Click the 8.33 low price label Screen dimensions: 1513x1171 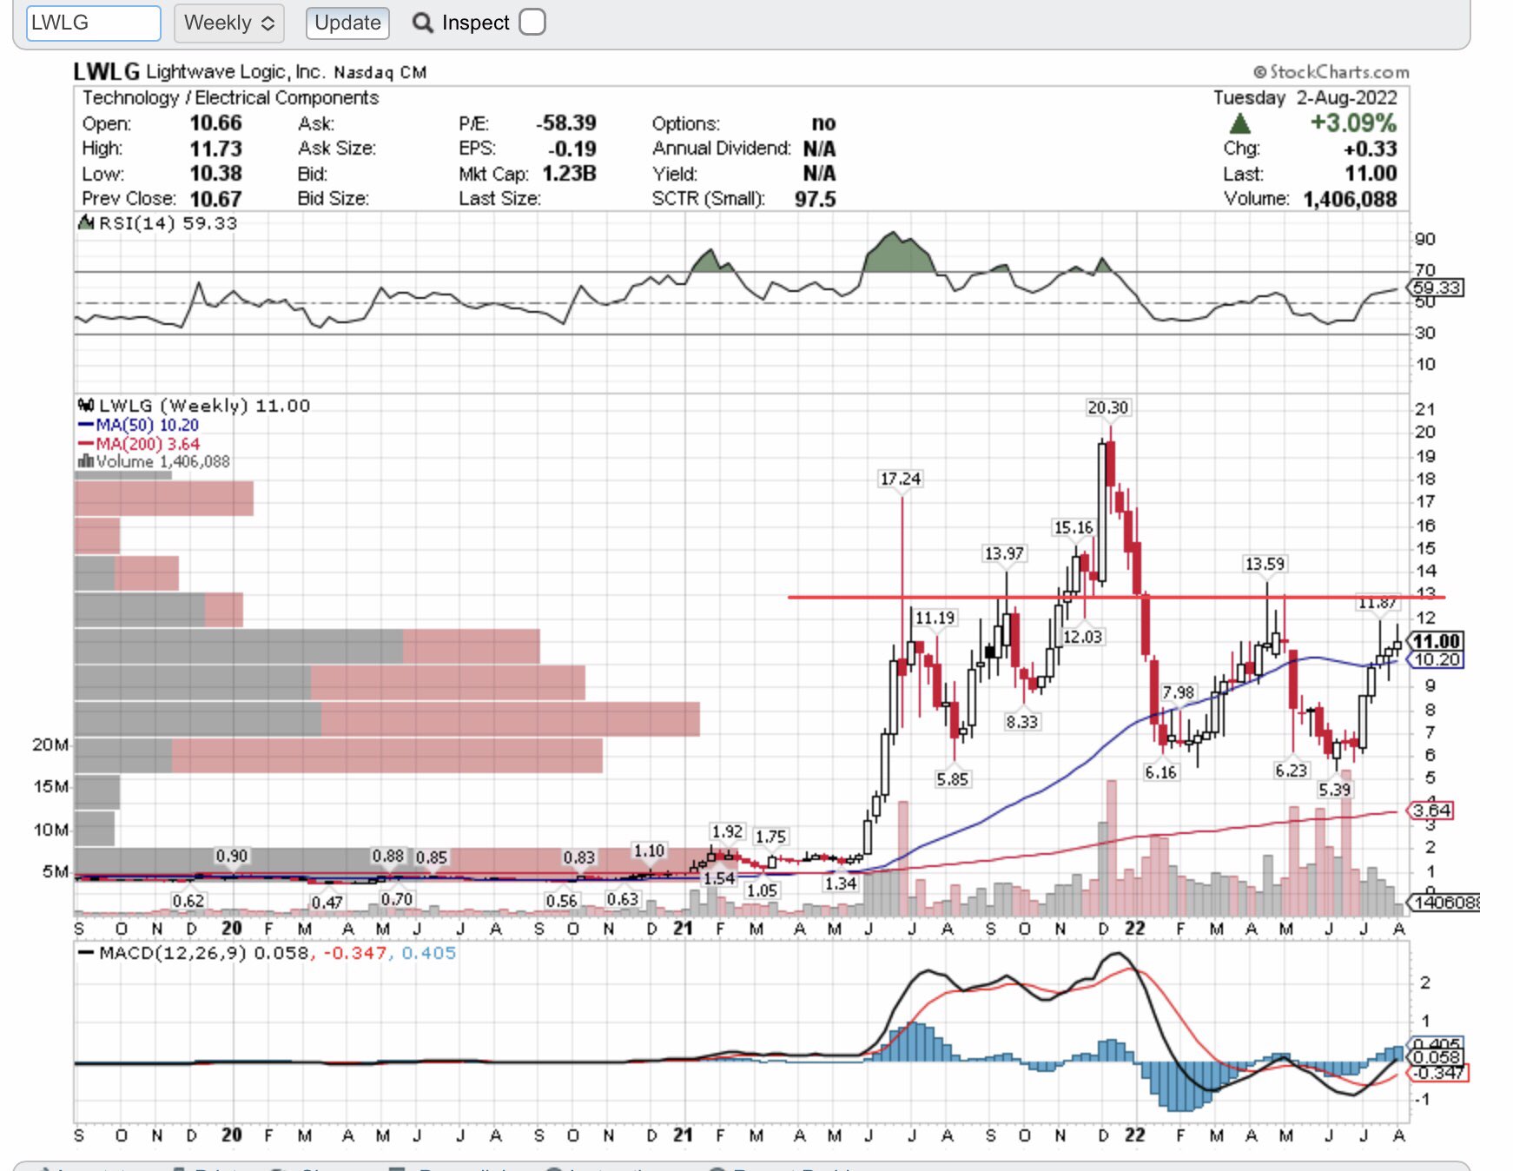pos(1022,722)
